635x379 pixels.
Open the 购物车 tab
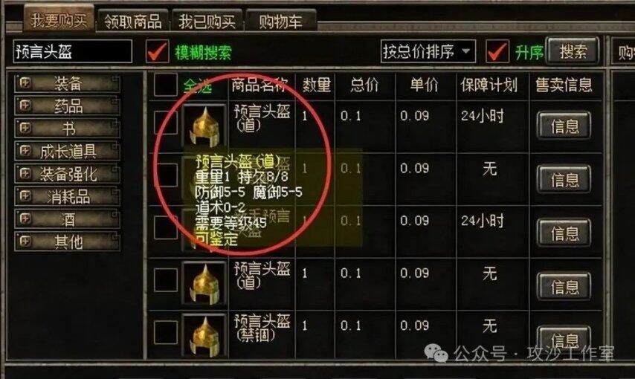tap(280, 21)
